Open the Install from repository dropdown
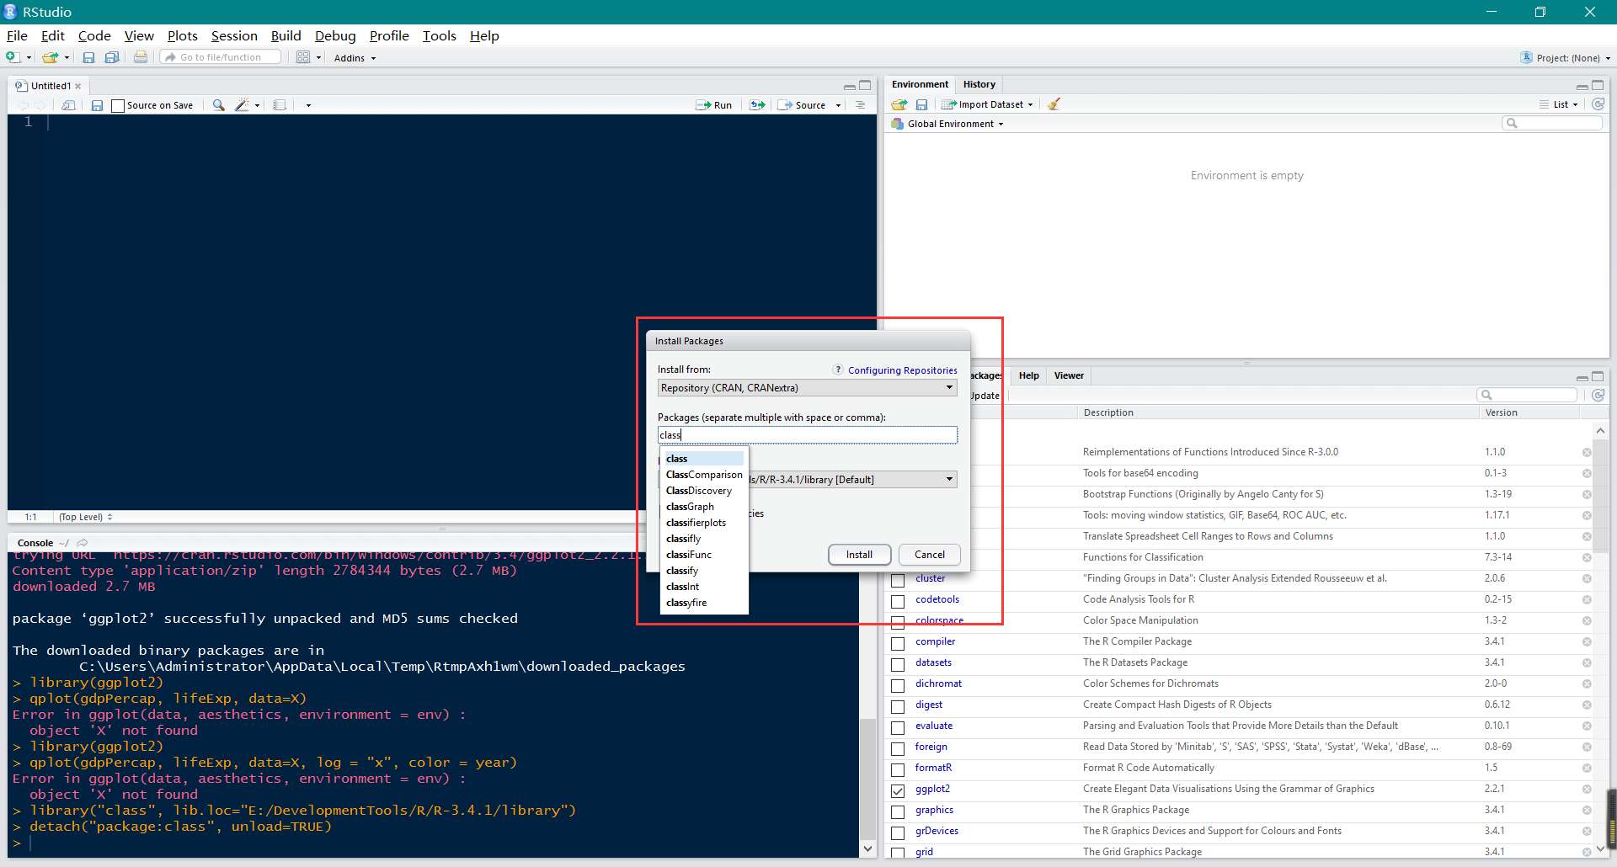1617x867 pixels. coord(807,388)
